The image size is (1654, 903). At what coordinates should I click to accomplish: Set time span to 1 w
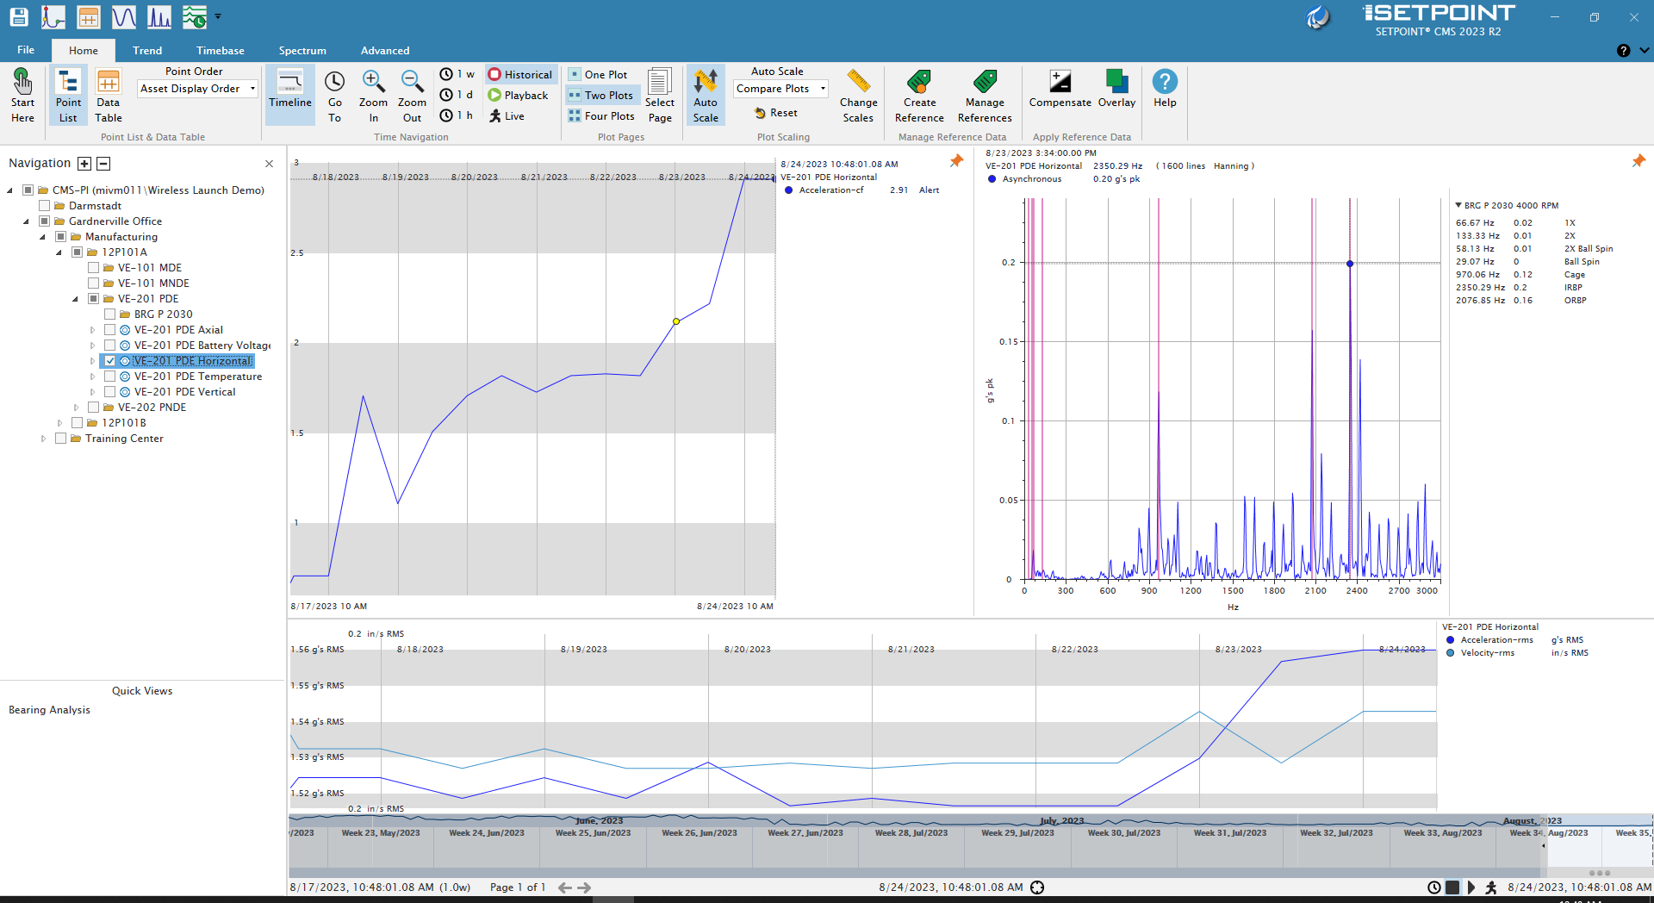point(457,75)
